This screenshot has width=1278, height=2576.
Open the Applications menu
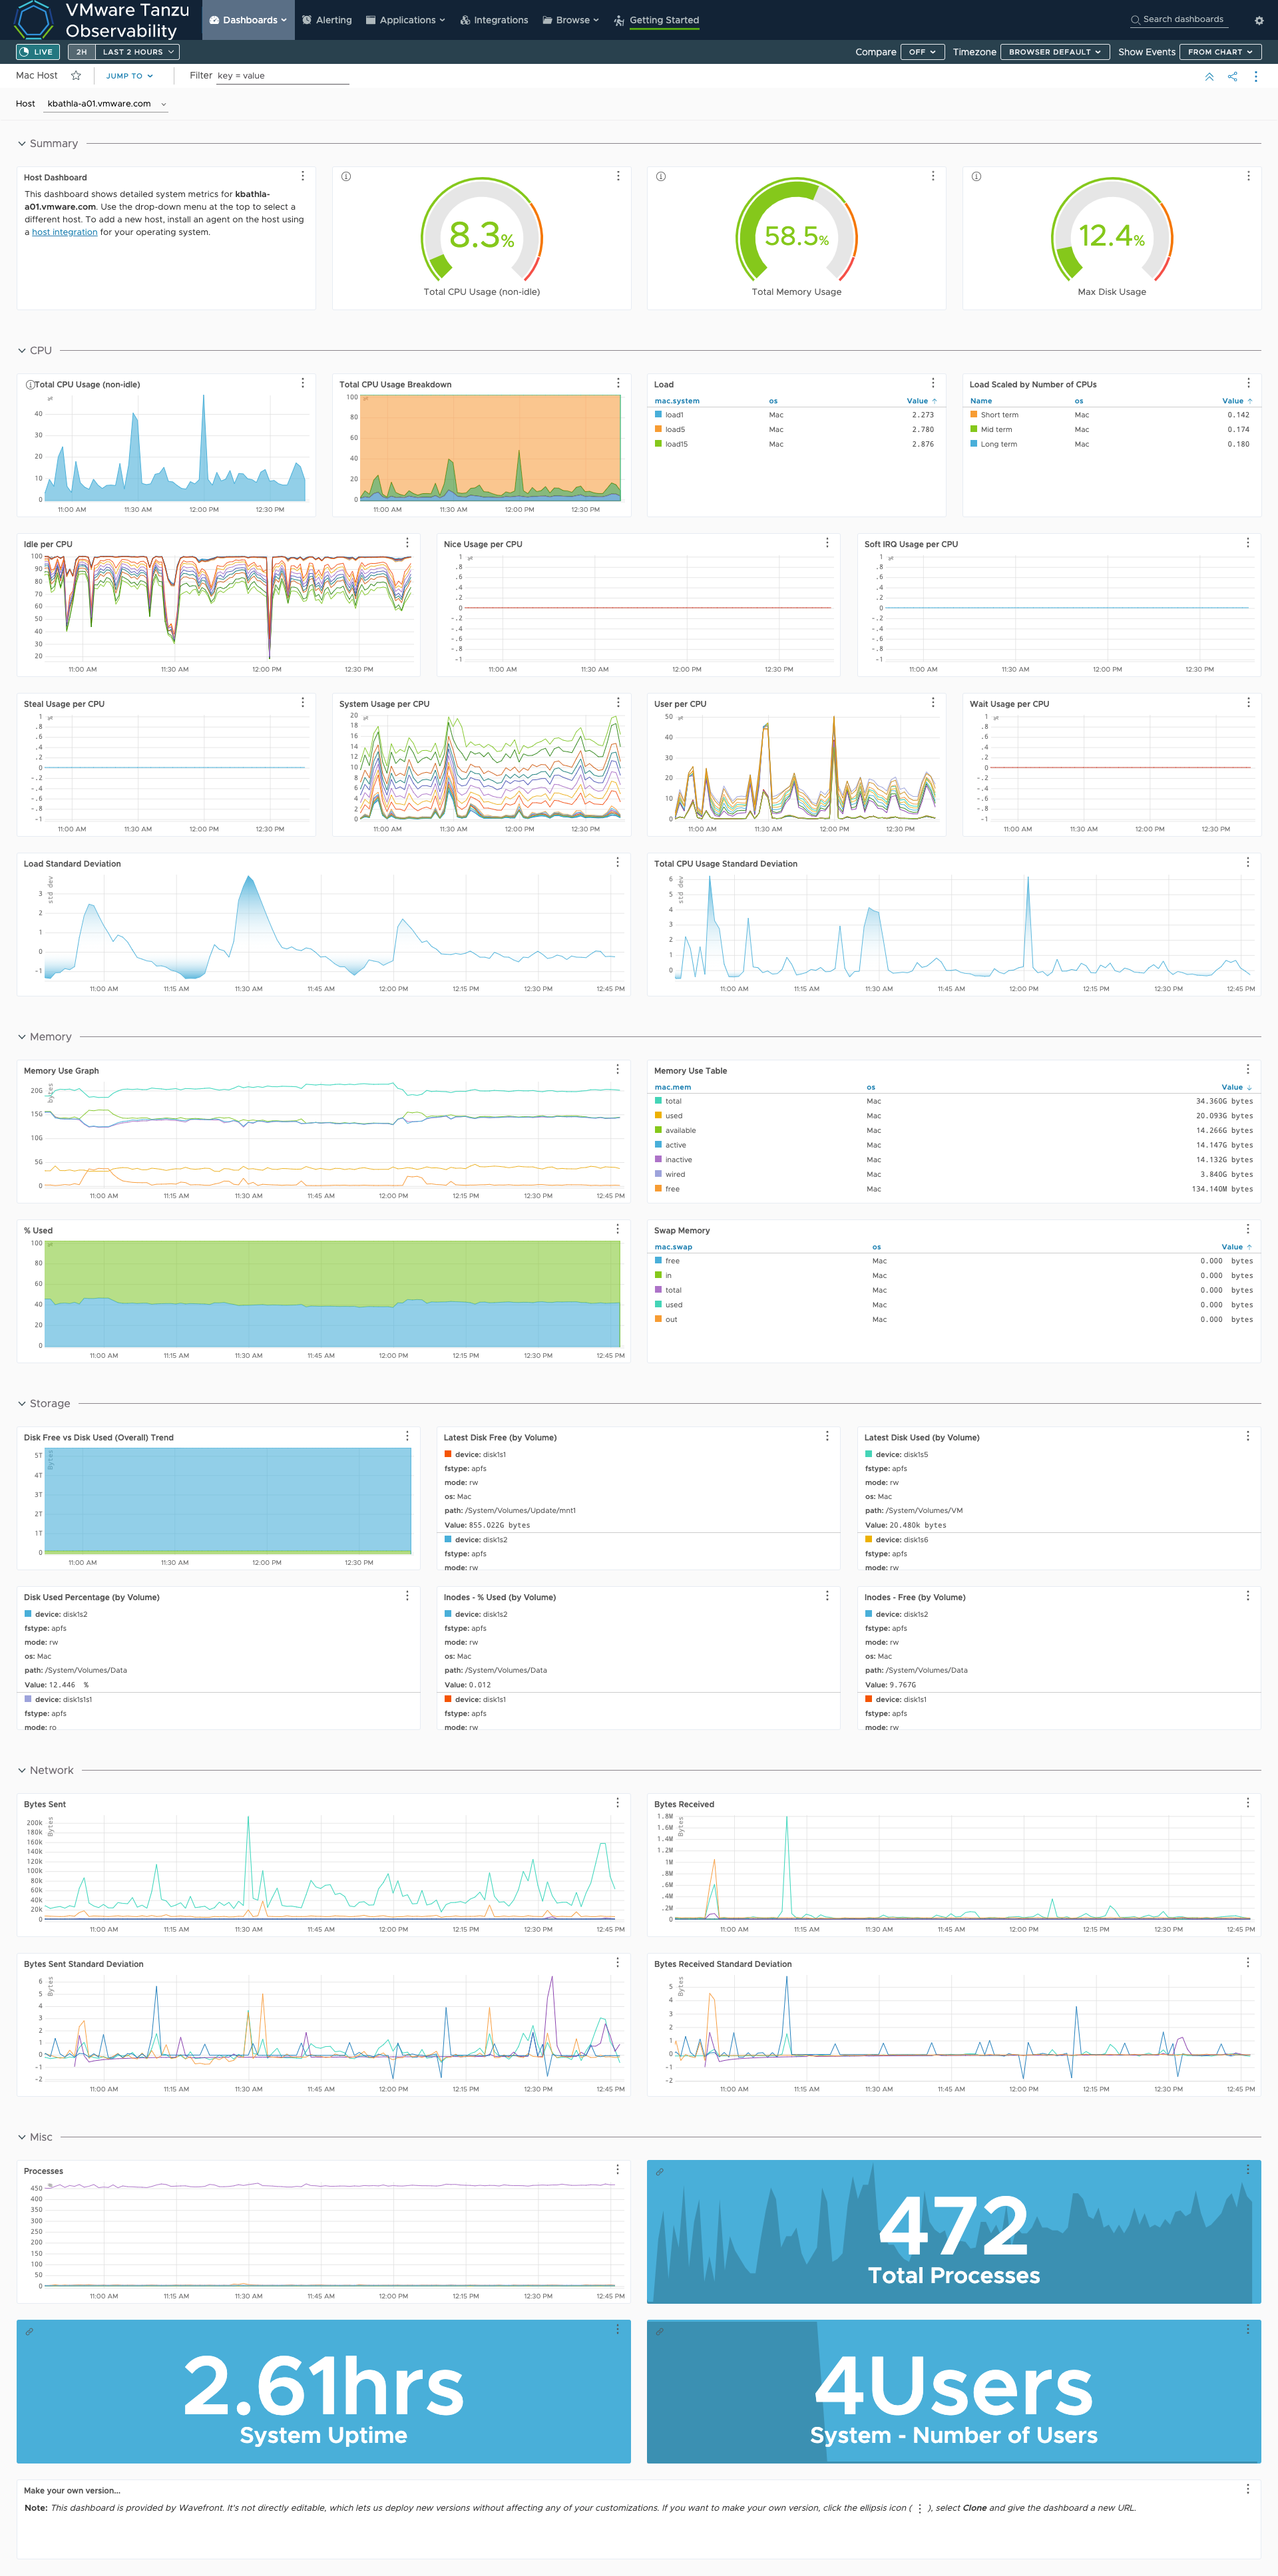tap(405, 20)
